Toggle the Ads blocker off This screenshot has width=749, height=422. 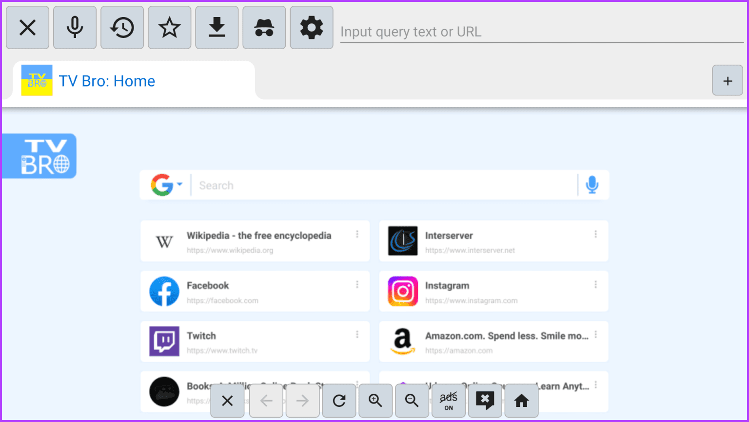tap(448, 400)
